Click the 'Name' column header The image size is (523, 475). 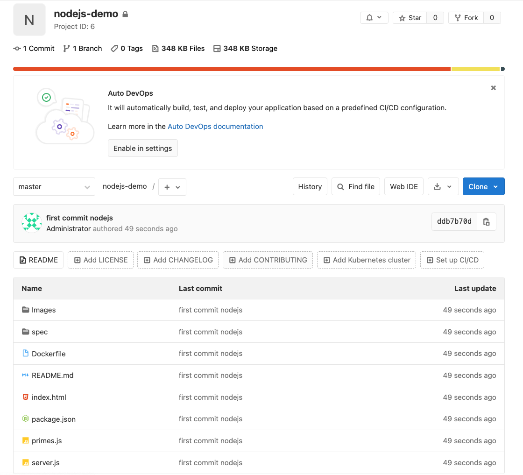(x=32, y=289)
